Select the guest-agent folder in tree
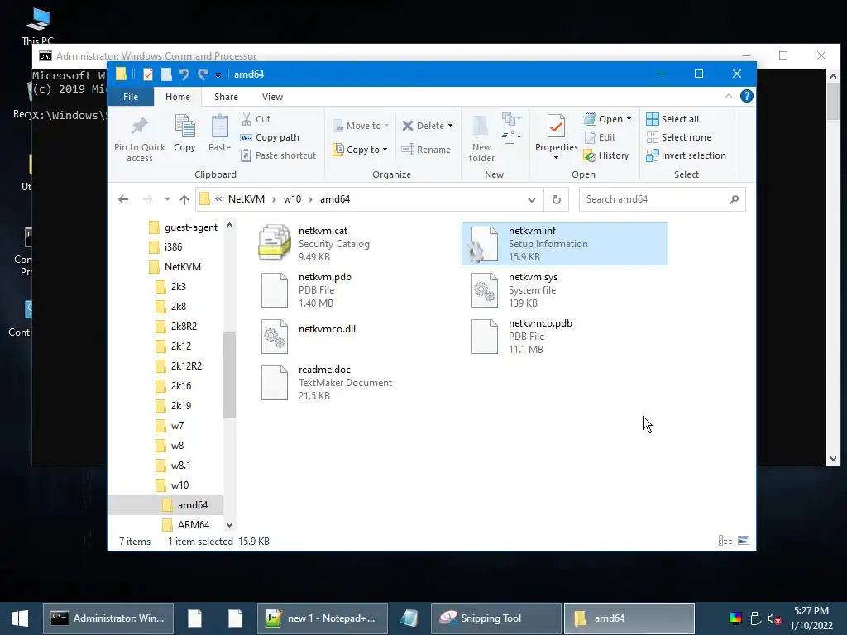847x635 pixels. click(183, 227)
